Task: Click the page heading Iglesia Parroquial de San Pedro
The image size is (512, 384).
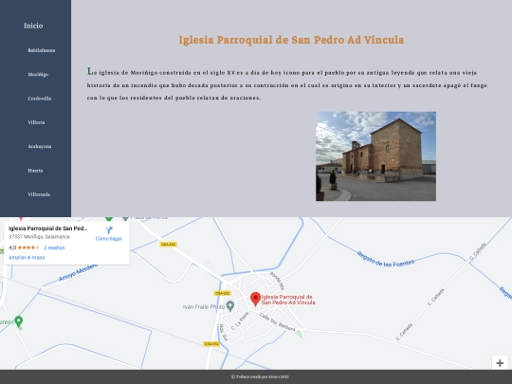Action: 291,40
